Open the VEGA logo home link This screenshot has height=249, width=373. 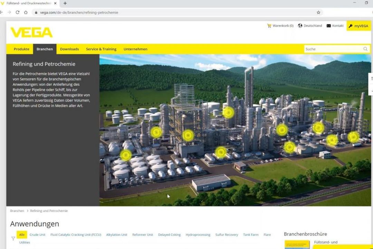click(31, 33)
